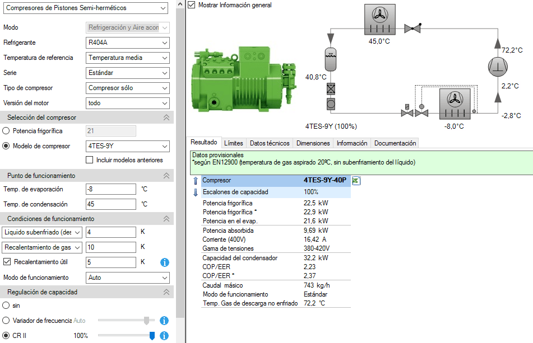Click the export icon next to 4TES-9Y-40P
Viewport: 533px width, 343px height.
point(356,181)
